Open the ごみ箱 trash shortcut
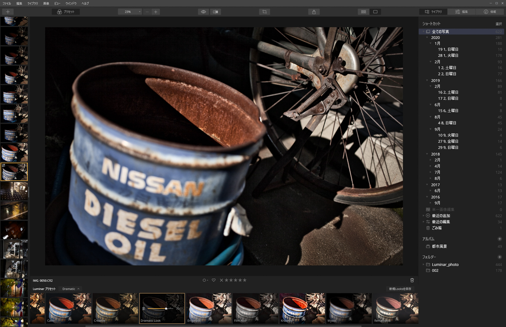Screen dimensions: 506x327 [x=463, y=228]
